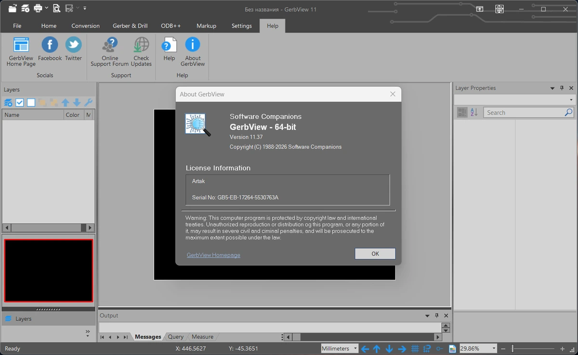Move selected layer down arrow
Screen dimensions: 578x355
point(77,103)
